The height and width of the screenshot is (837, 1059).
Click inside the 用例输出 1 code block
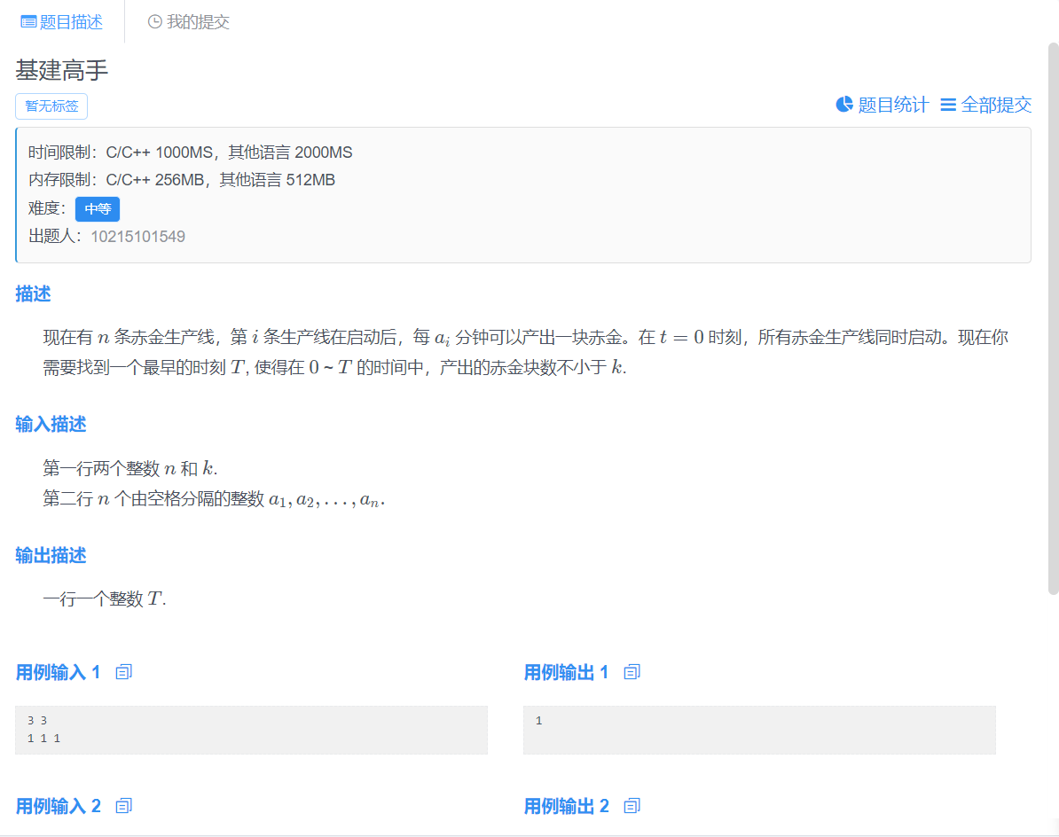[759, 730]
